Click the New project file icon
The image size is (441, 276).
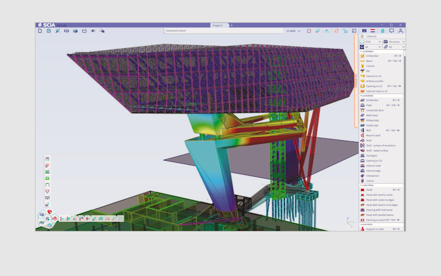tap(40, 31)
